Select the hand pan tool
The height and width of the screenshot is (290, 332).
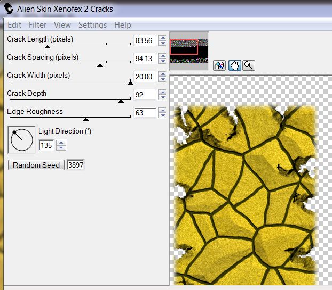(x=235, y=65)
